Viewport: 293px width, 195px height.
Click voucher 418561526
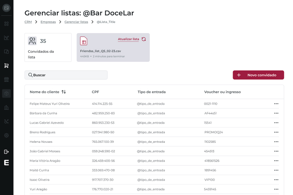212,161
